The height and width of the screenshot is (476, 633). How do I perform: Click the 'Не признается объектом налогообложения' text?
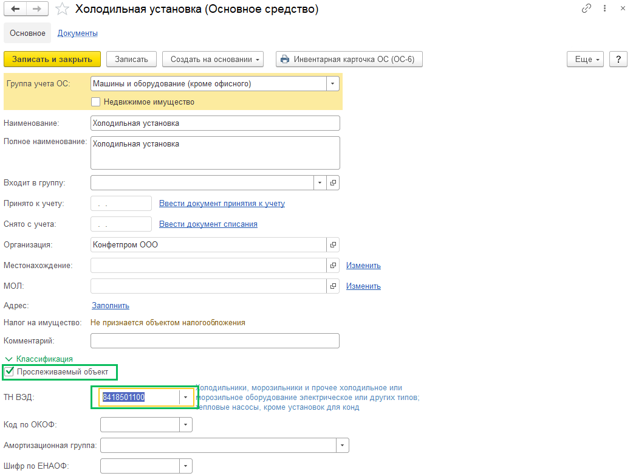[168, 322]
